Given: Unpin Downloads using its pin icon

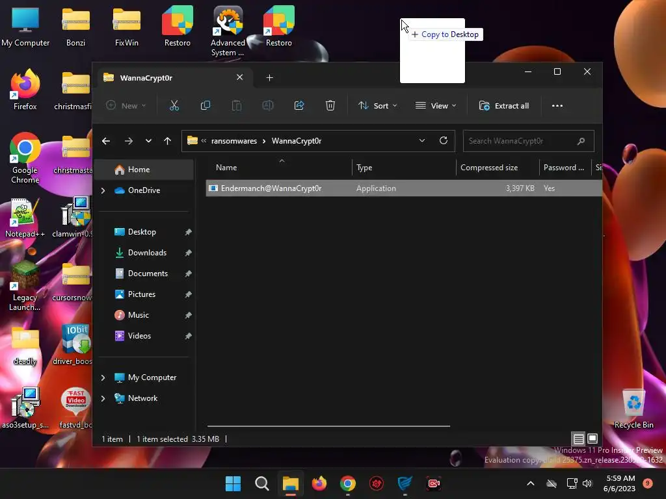Looking at the screenshot, I should (x=188, y=253).
